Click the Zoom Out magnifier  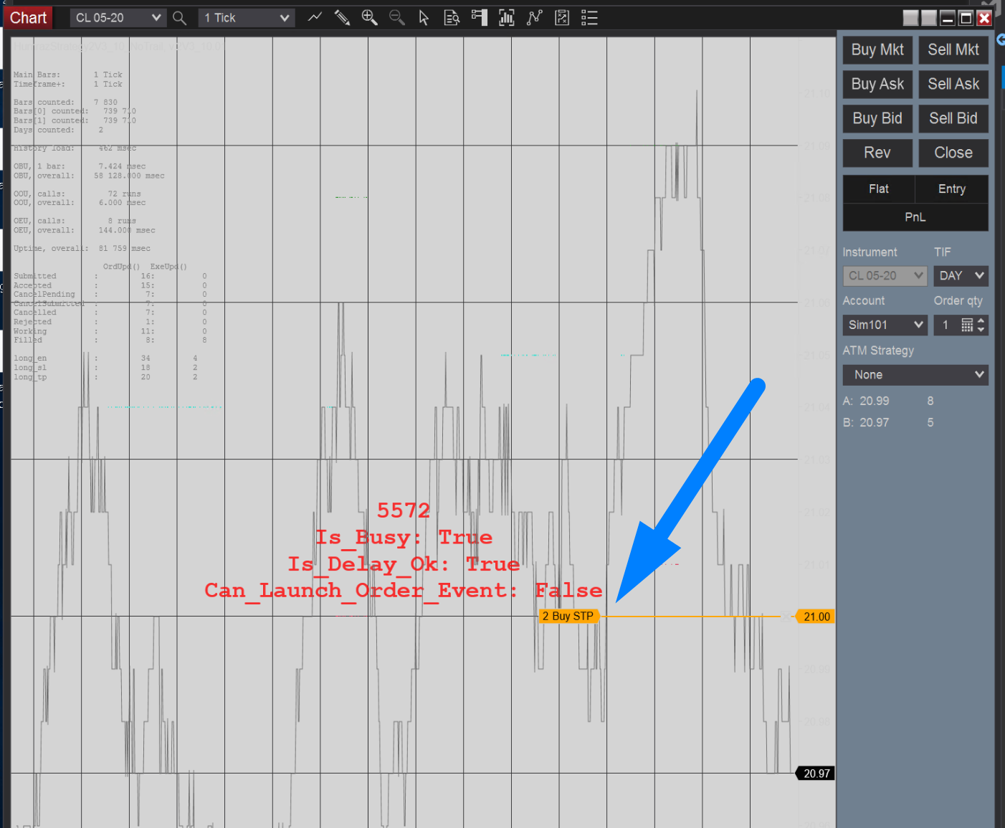396,18
